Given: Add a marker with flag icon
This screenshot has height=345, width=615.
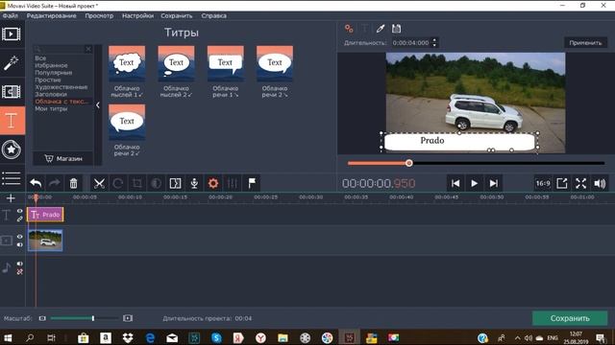Looking at the screenshot, I should tap(252, 183).
